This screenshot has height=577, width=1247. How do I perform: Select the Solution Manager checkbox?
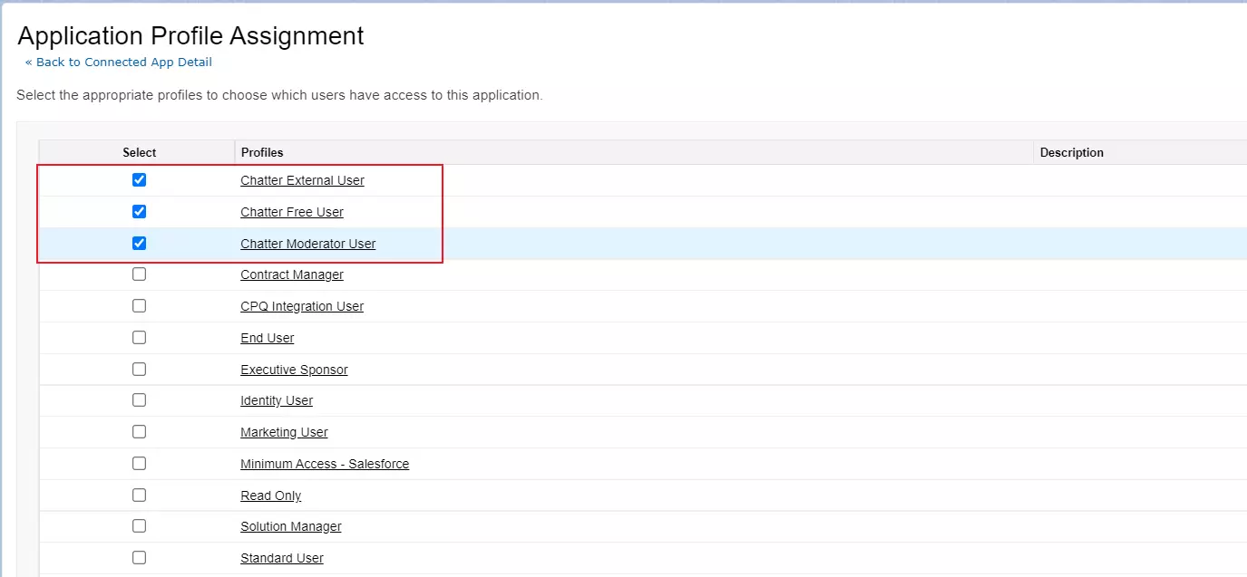pos(139,526)
